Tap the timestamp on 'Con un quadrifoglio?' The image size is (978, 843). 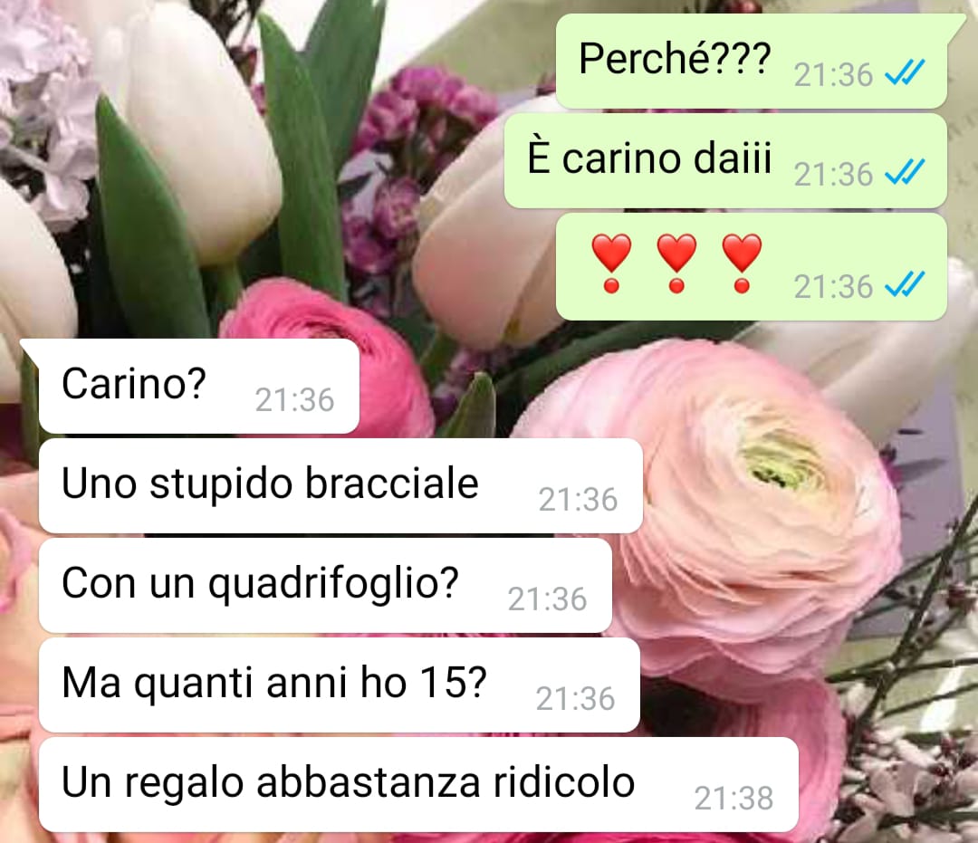(547, 599)
